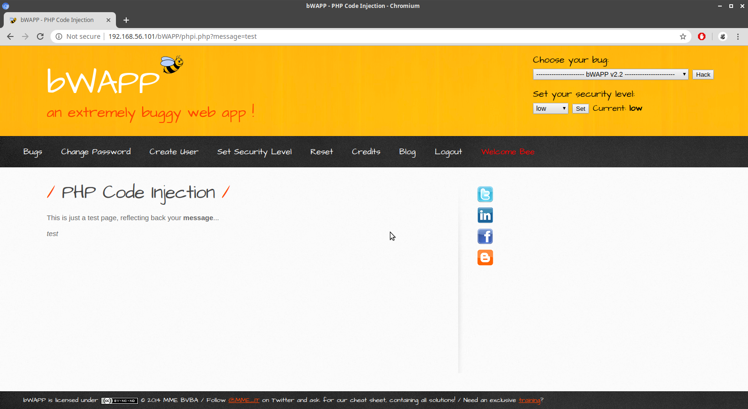
Task: Open the Blog navigation link
Action: click(x=407, y=152)
